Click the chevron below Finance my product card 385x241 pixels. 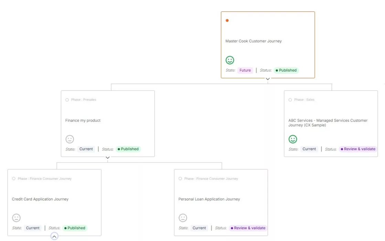tap(108, 157)
